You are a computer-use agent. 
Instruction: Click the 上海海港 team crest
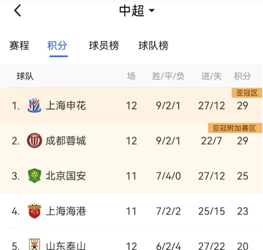[35, 211]
